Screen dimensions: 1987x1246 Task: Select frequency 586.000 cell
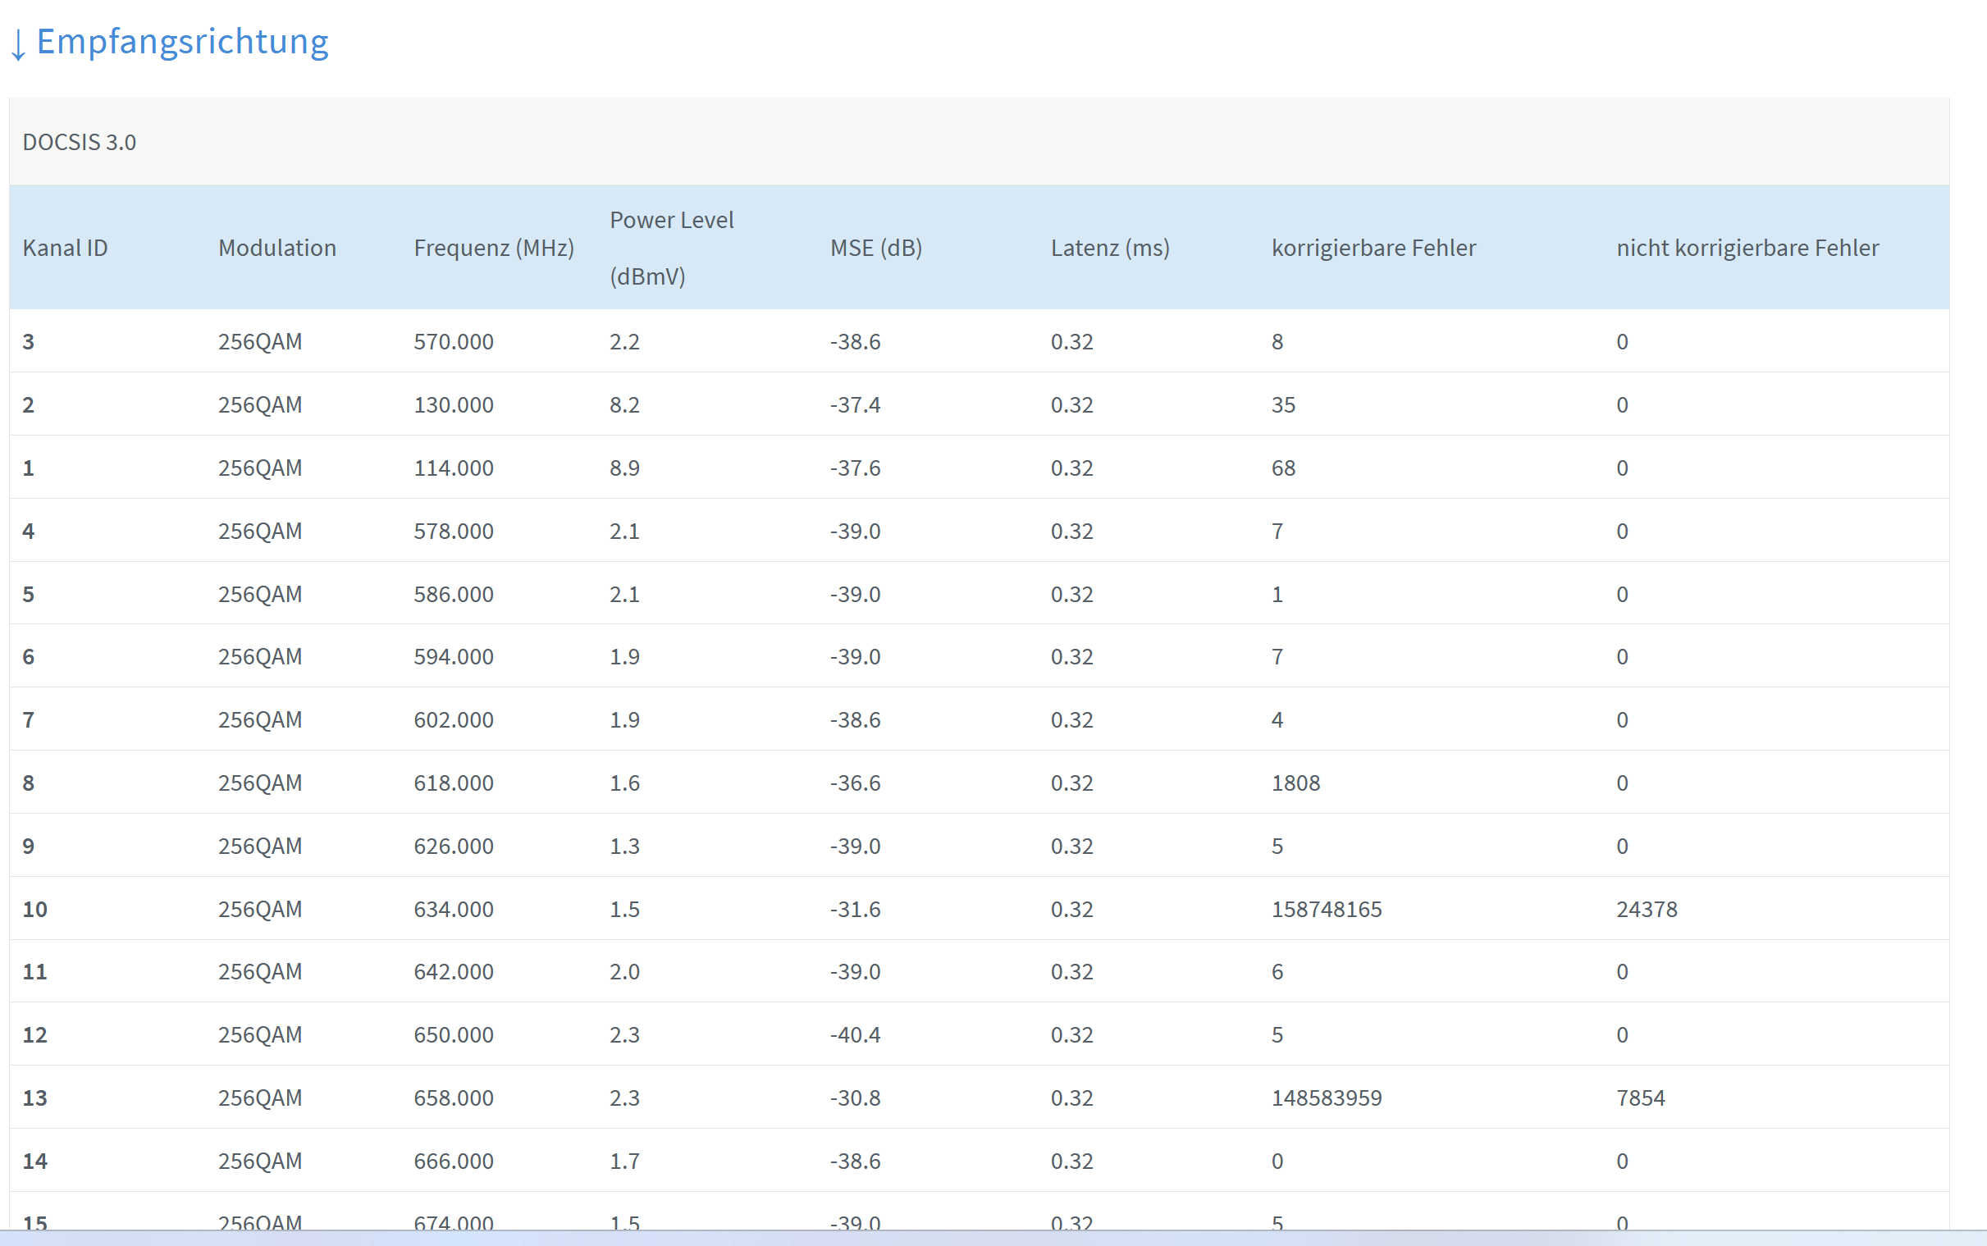click(x=454, y=594)
